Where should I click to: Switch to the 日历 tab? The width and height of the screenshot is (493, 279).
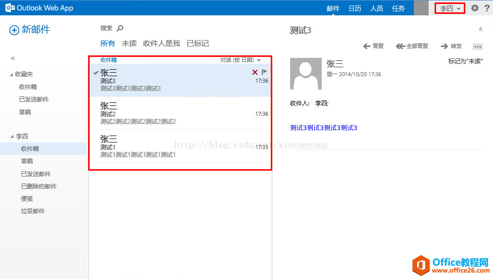click(355, 8)
